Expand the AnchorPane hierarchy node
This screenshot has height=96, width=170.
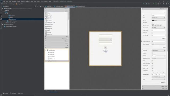coord(46,50)
